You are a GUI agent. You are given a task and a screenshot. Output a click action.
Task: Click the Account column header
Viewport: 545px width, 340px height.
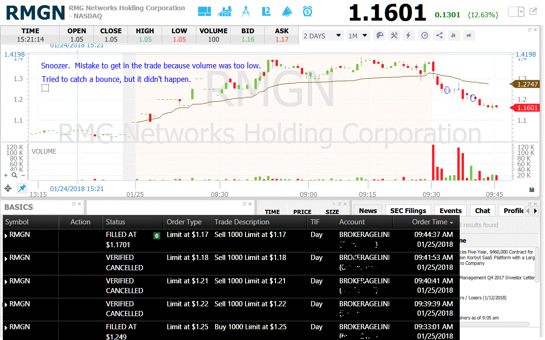[x=352, y=222]
